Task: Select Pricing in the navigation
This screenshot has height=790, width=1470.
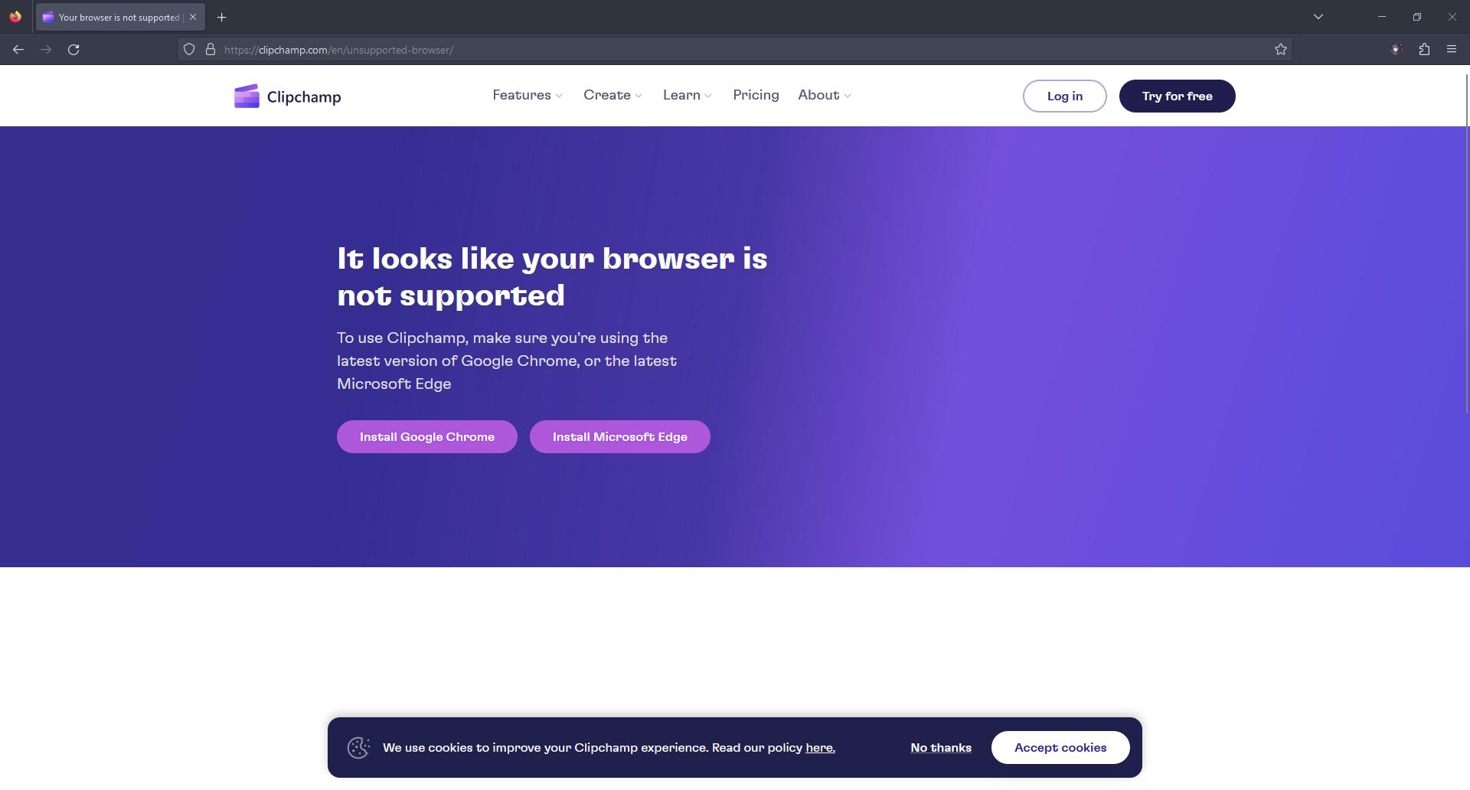Action: pos(756,95)
